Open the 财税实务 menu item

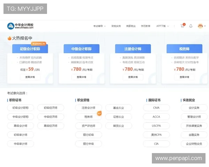(x=116, y=26)
